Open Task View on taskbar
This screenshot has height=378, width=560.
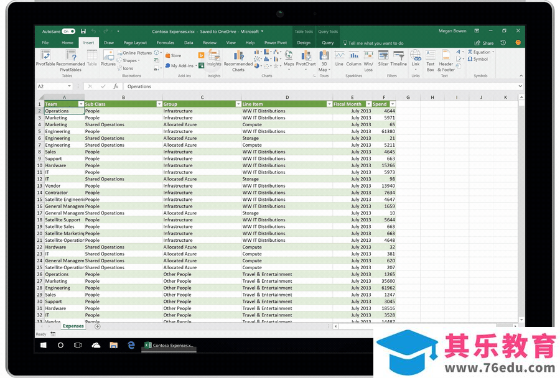click(78, 345)
